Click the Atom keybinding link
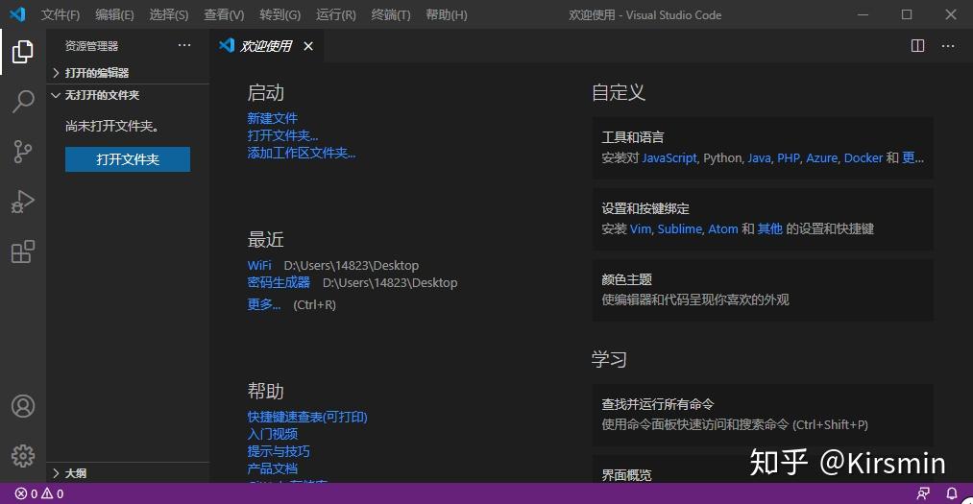The image size is (973, 504). coord(723,228)
